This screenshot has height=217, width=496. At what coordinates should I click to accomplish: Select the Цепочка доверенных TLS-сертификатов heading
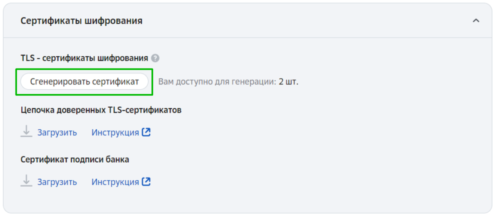click(x=101, y=110)
